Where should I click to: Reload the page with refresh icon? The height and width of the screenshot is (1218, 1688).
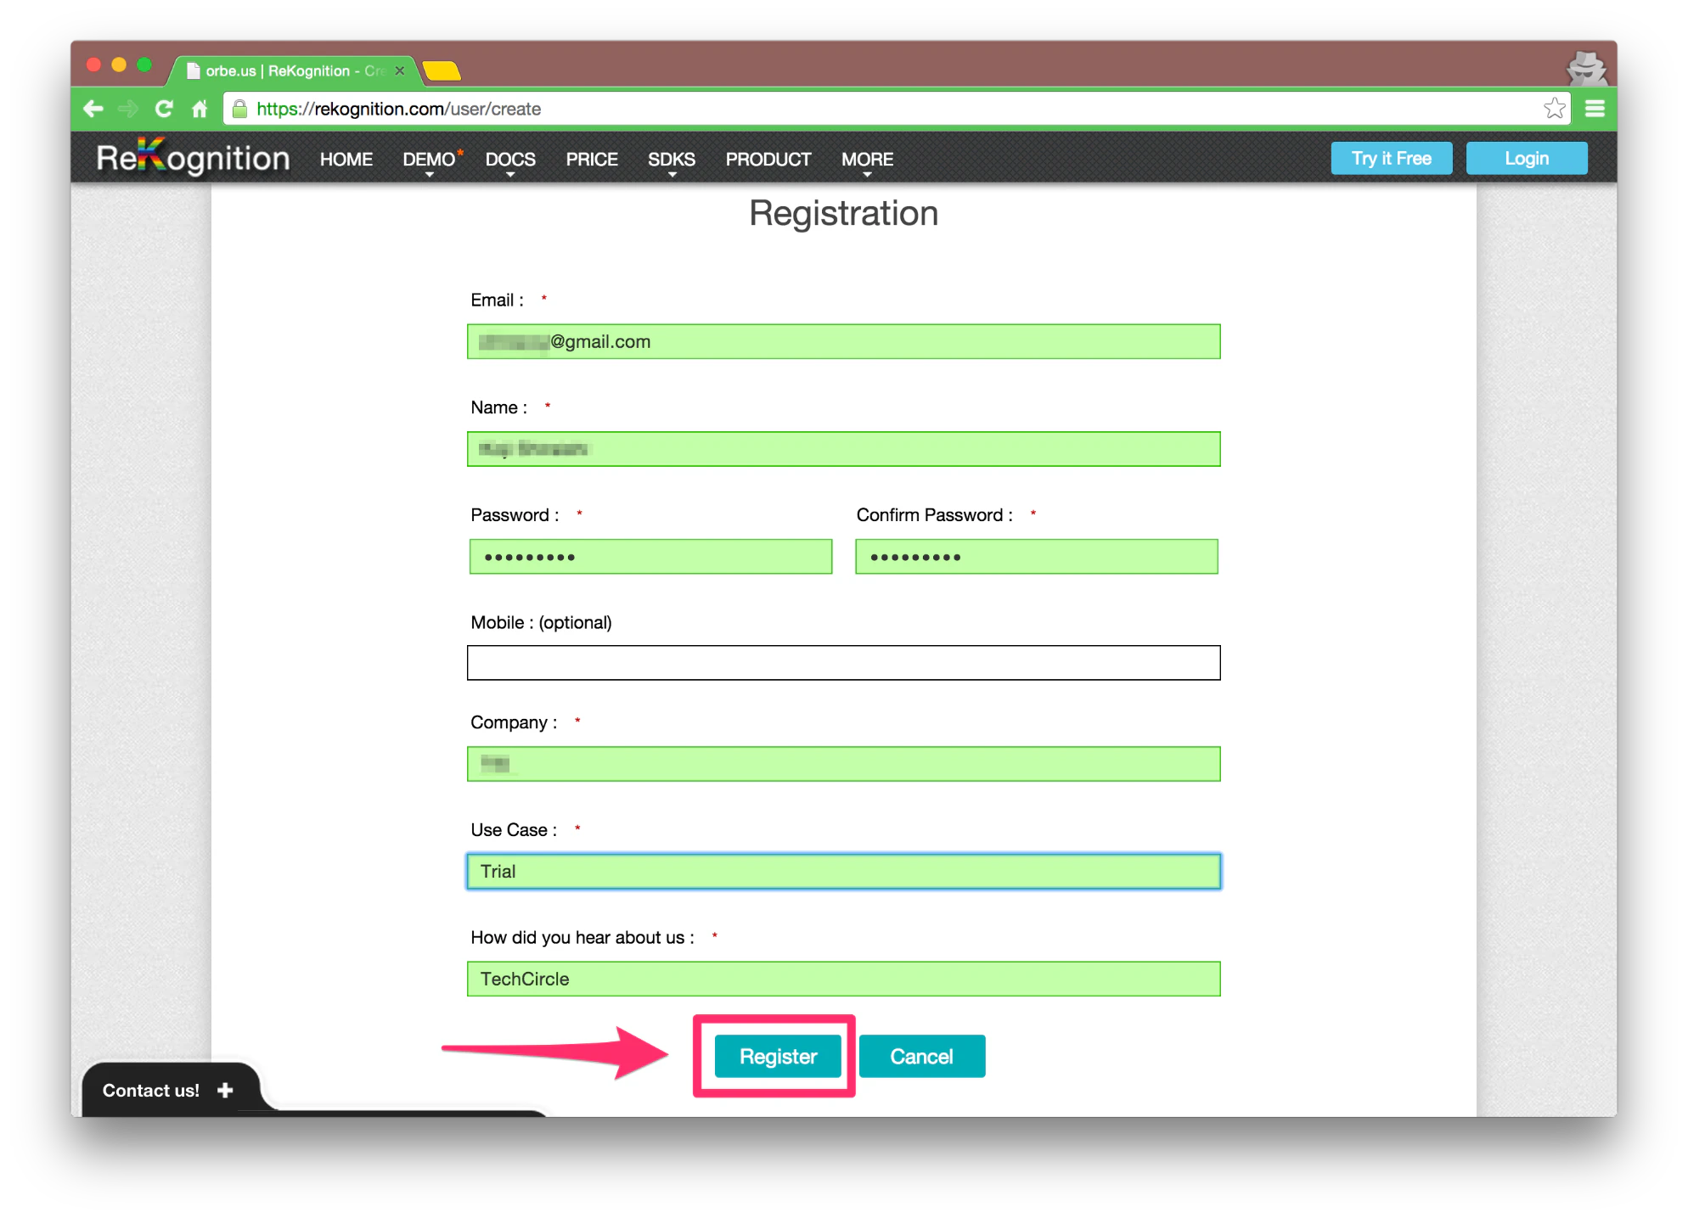coord(164,109)
